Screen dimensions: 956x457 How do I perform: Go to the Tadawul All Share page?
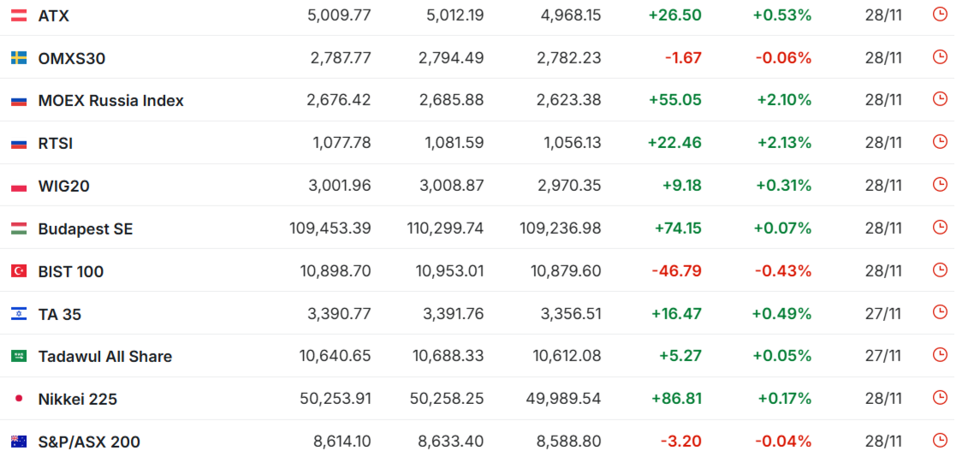(x=105, y=356)
